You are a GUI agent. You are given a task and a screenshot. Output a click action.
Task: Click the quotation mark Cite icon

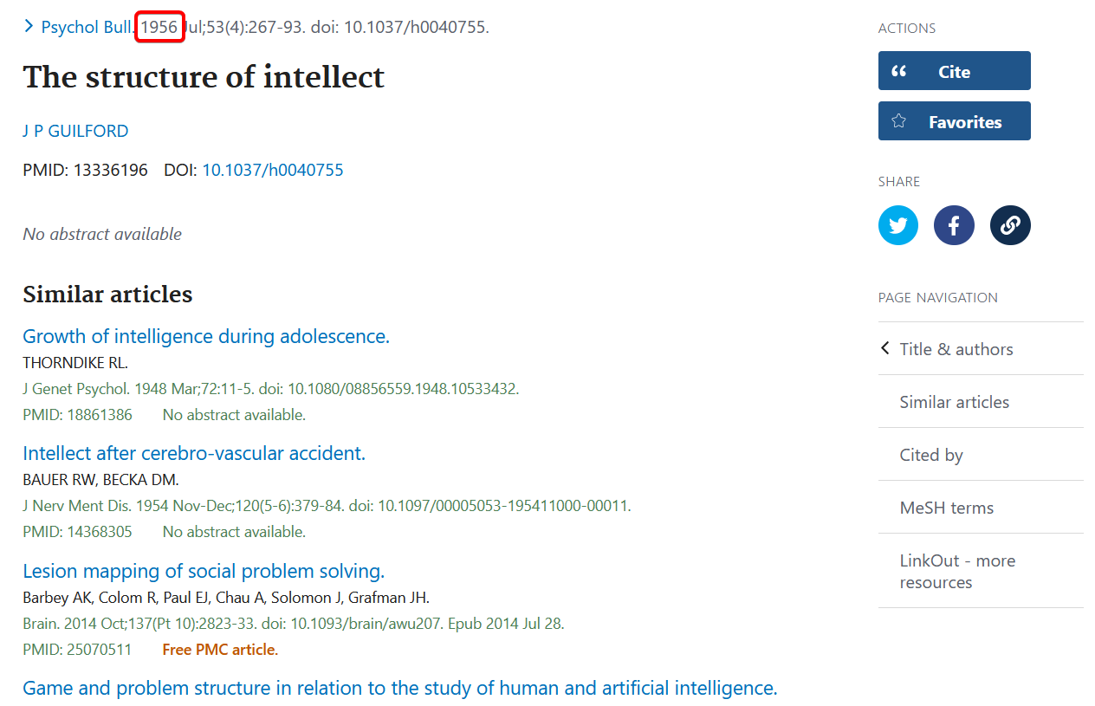[899, 71]
